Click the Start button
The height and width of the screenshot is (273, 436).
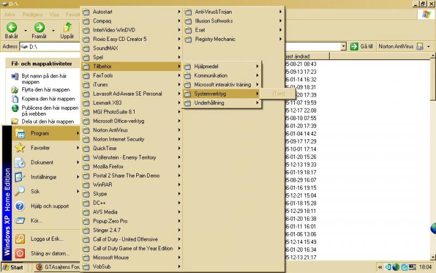pos(13,268)
